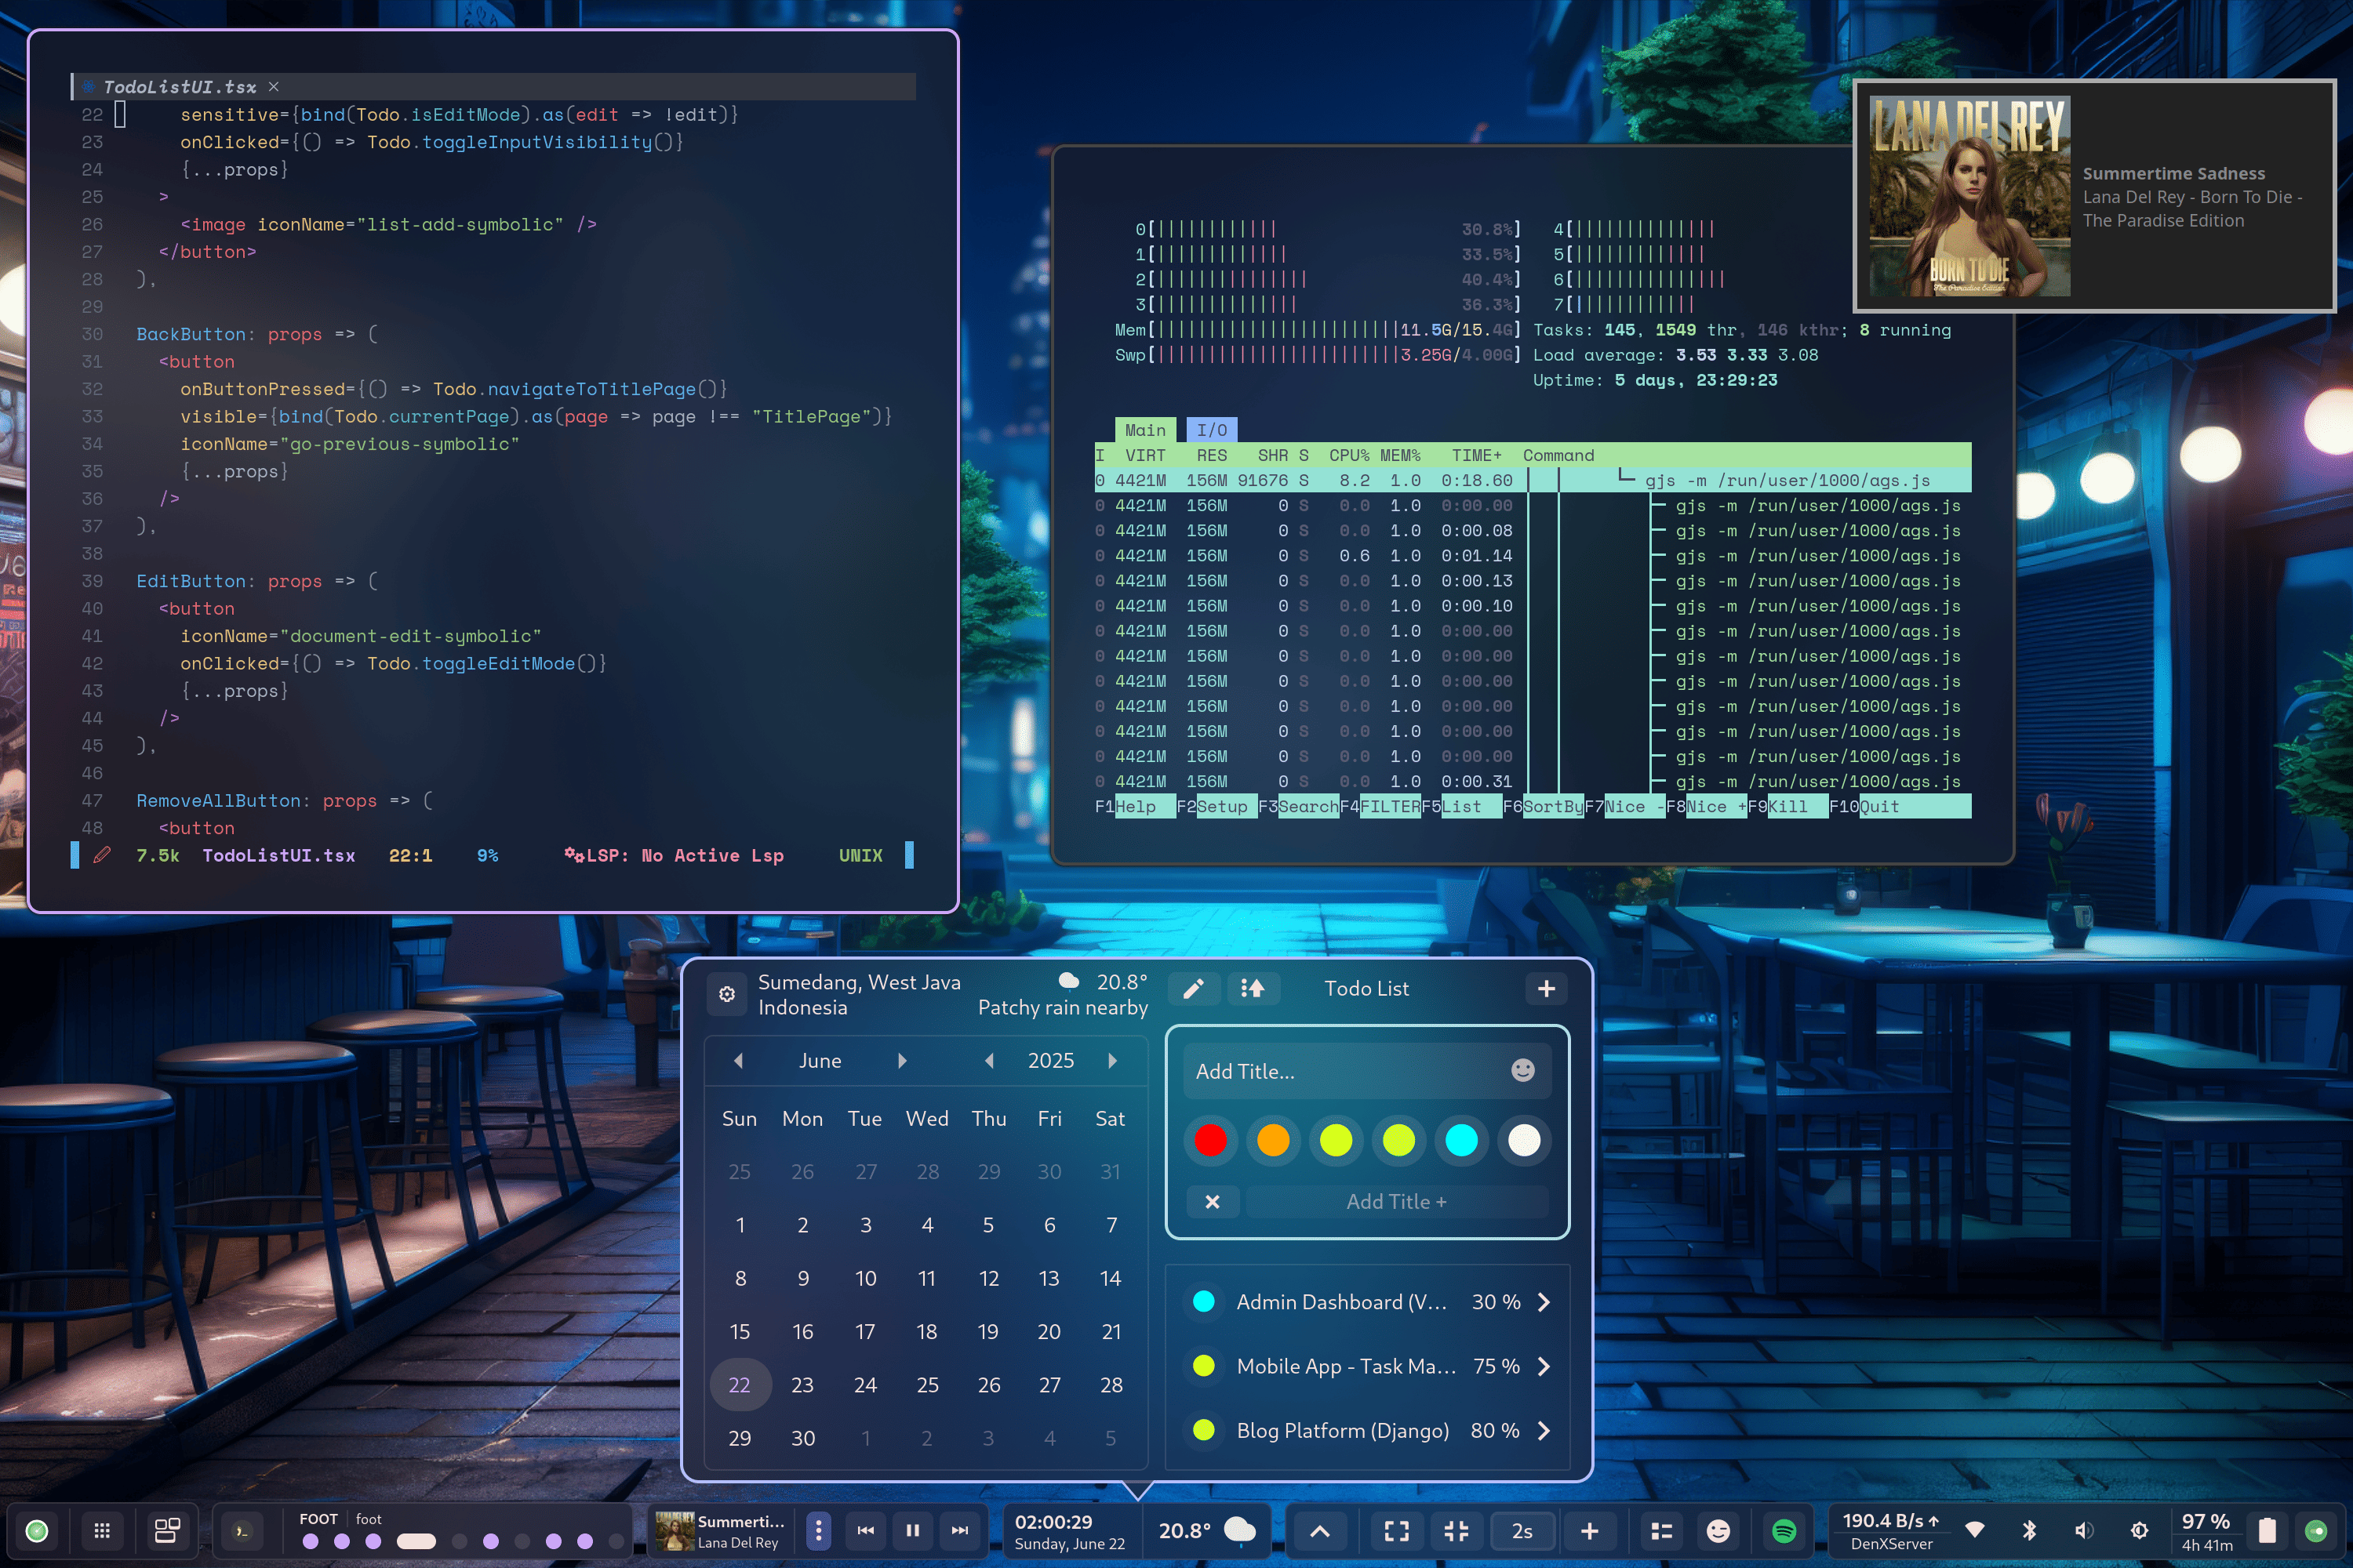The height and width of the screenshot is (1568, 2353).
Task: Close the TodoListUI.tsx tab with its x
Action: 273,87
